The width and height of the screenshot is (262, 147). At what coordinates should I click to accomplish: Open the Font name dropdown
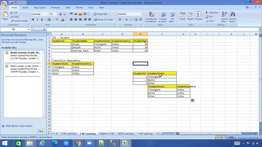(x=48, y=14)
